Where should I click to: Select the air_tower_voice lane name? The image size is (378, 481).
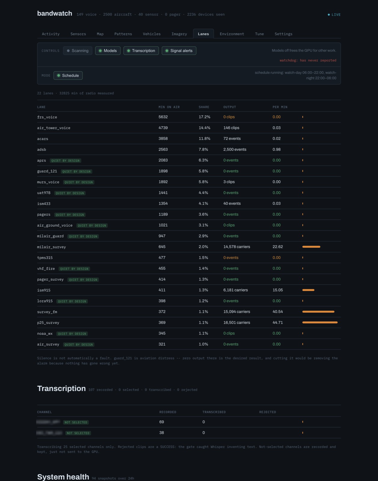click(x=53, y=128)
